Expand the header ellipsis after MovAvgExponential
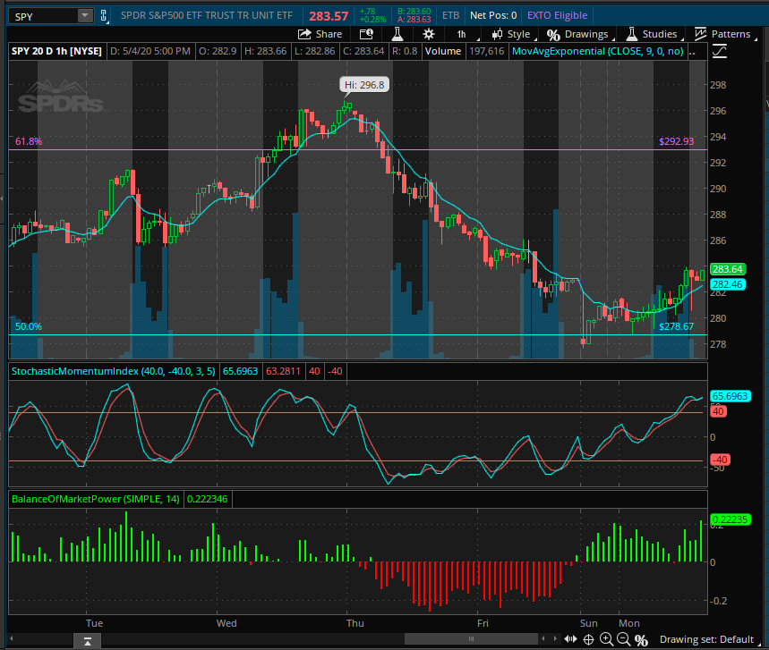This screenshot has width=769, height=650. coord(693,52)
